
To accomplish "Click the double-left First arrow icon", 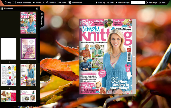I will click(x=108, y=2).
